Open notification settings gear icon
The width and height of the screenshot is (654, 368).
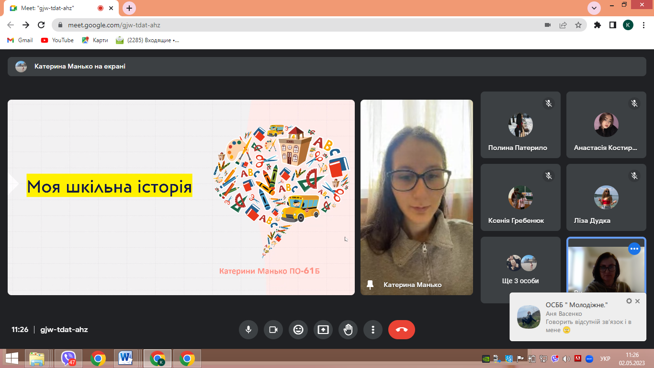[629, 301]
